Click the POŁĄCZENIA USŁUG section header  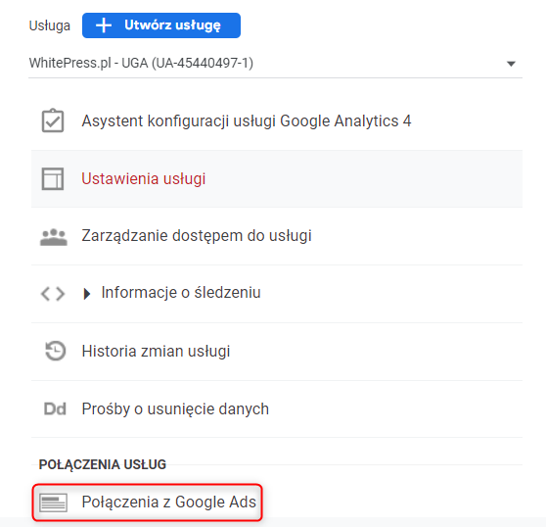pyautogui.click(x=103, y=464)
